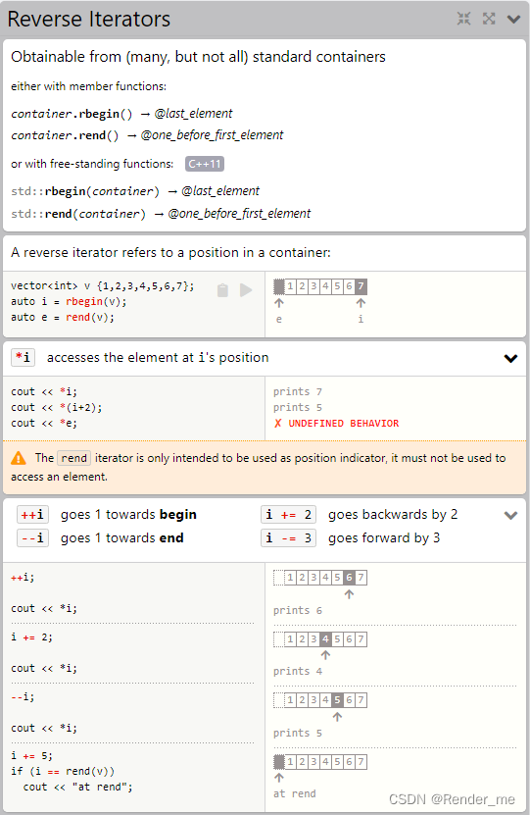Click the arrow above label 'i' in the diagram
The height and width of the screenshot is (815, 530).
[x=361, y=303]
